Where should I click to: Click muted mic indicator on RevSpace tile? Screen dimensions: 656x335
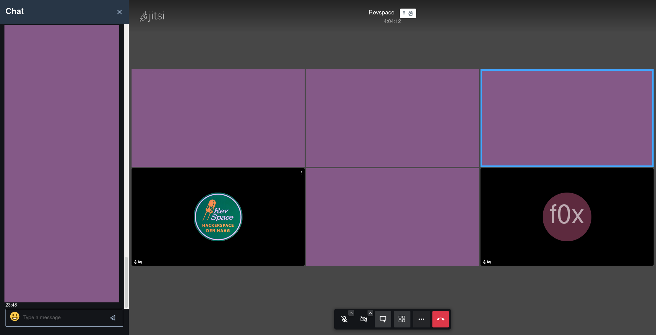pyautogui.click(x=135, y=262)
